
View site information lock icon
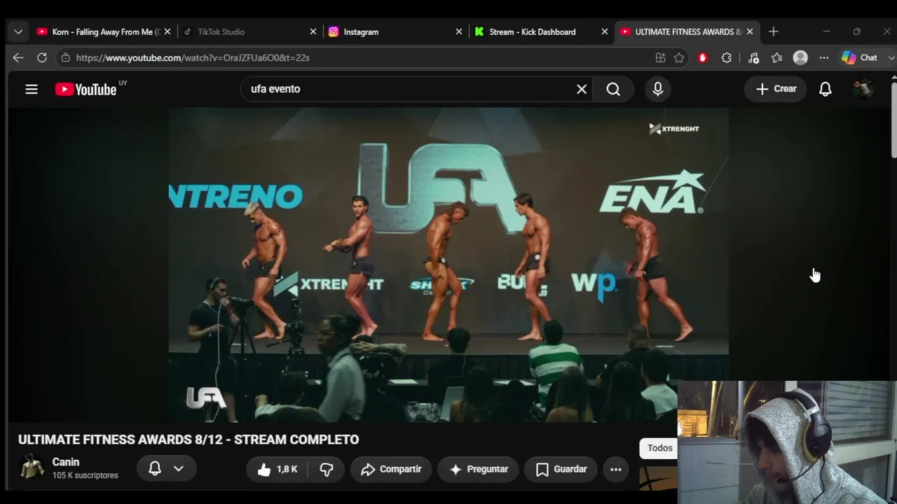pos(65,57)
